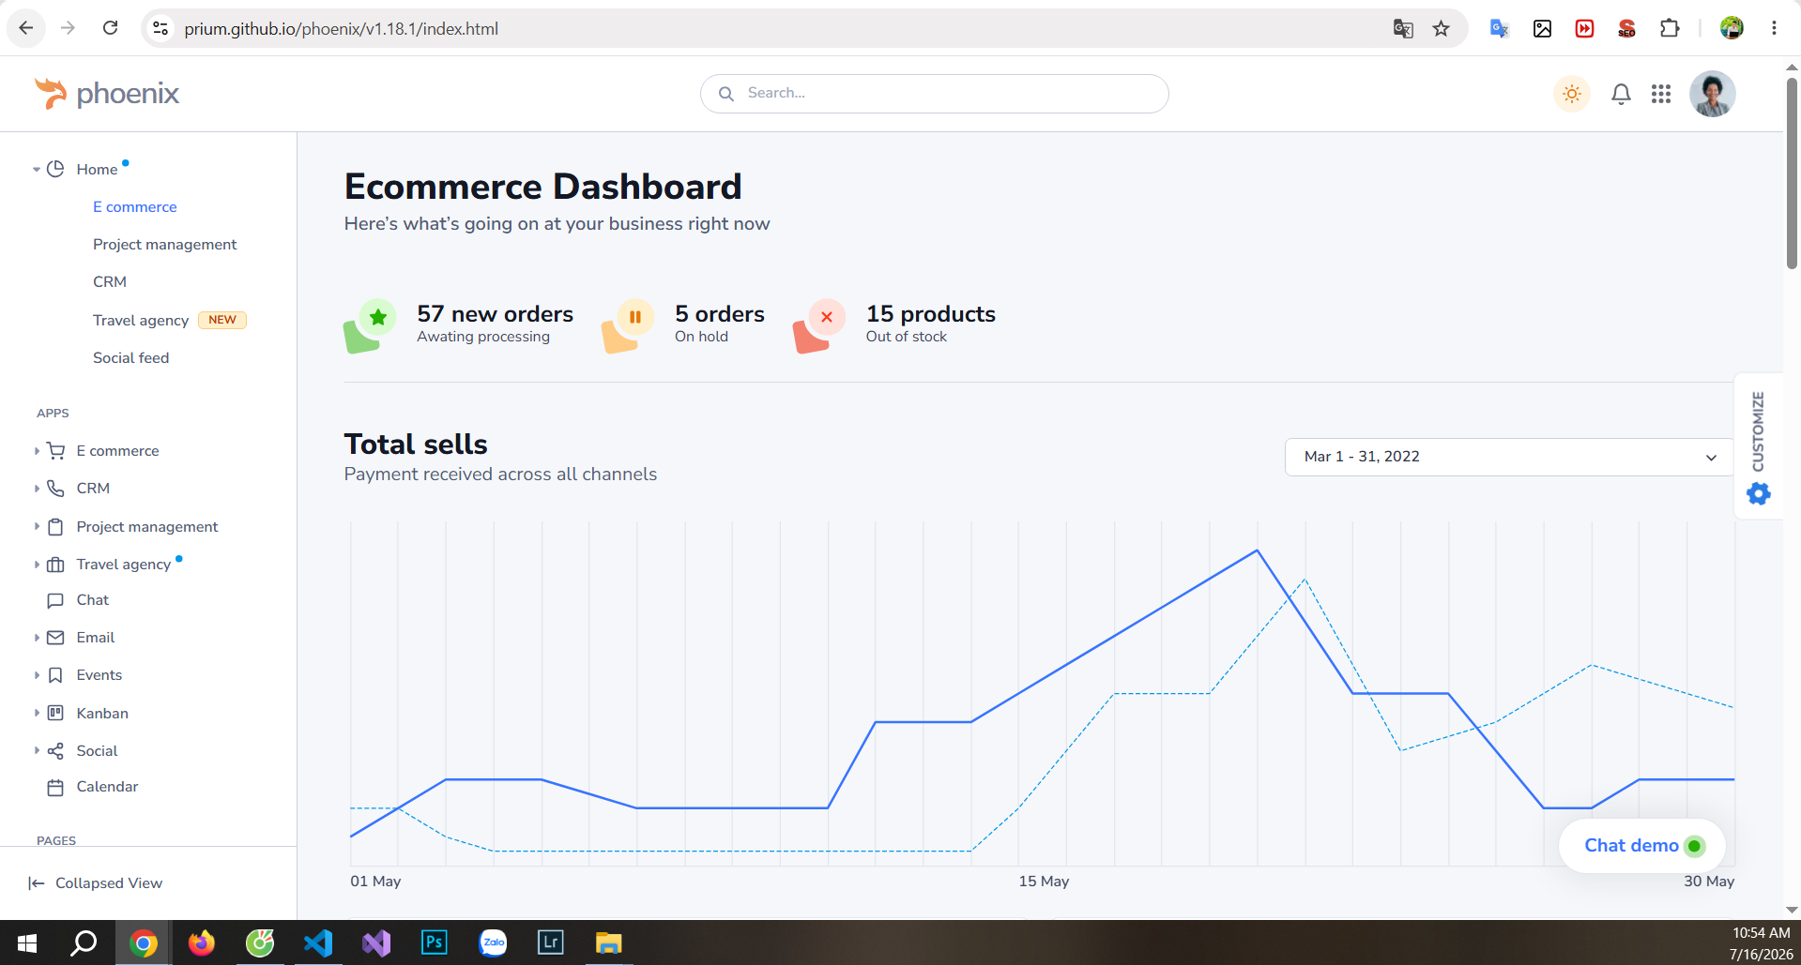Open 15 products out of stock
Screen dimensions: 1801x965
931,314
